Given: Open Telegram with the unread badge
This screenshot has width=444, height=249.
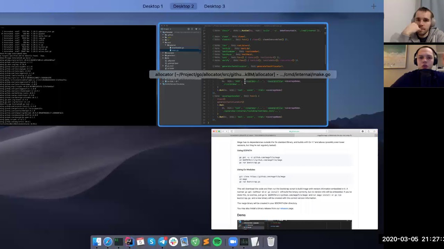Looking at the screenshot, I should (162, 242).
